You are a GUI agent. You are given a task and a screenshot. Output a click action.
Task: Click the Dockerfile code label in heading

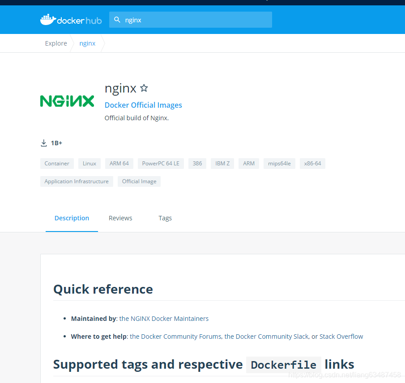284,365
